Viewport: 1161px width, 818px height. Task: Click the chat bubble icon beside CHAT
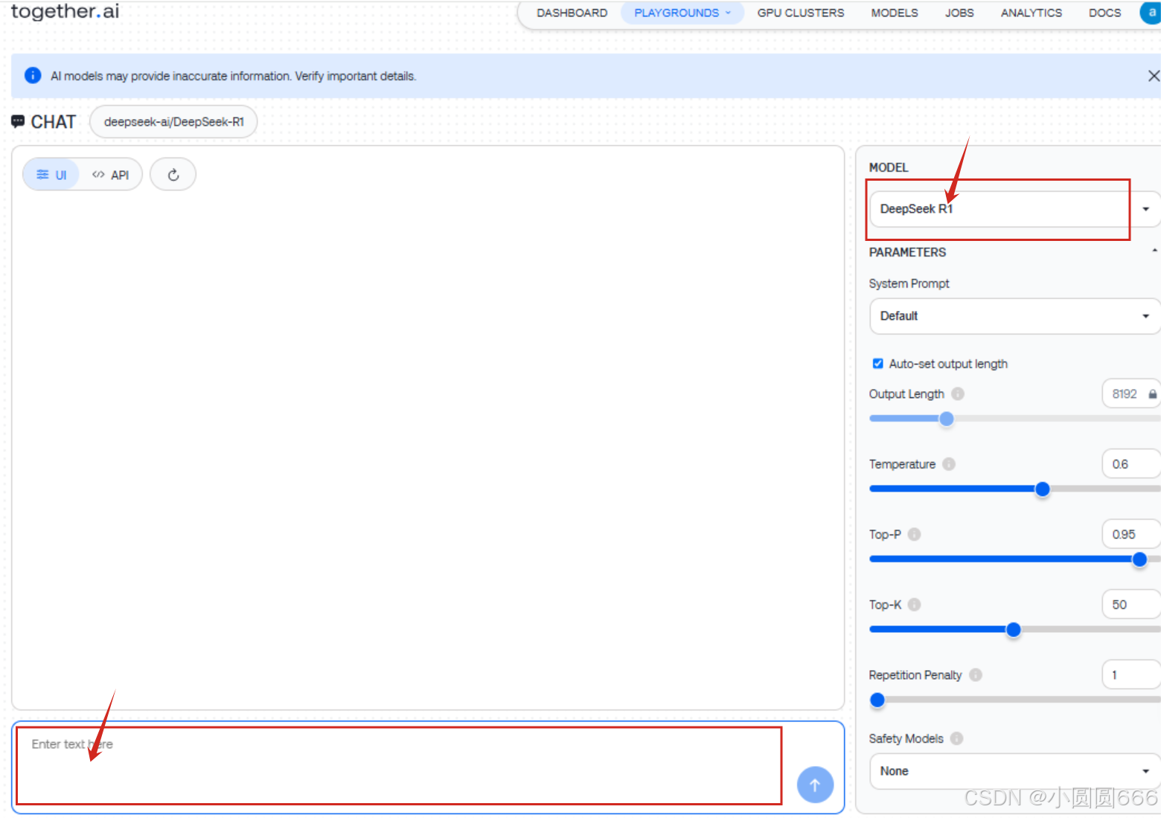coord(18,121)
